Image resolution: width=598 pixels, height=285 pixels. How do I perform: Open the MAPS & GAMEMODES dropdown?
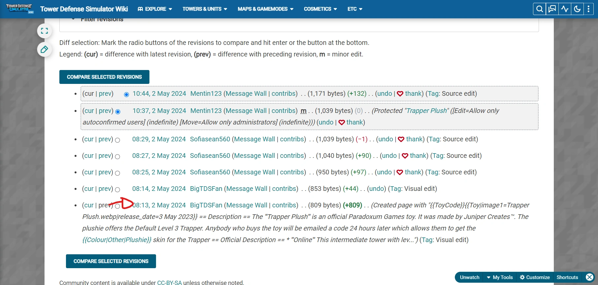266,9
